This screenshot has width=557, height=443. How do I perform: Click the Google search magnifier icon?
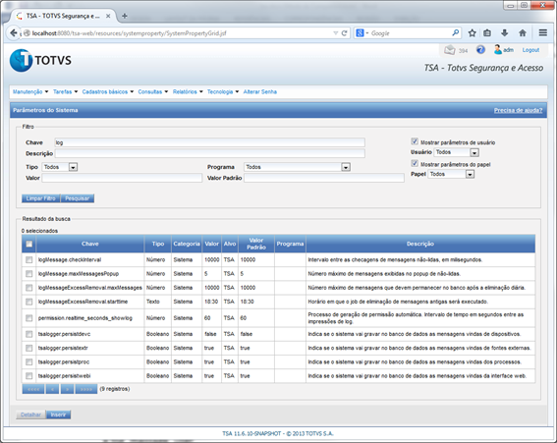(x=456, y=33)
